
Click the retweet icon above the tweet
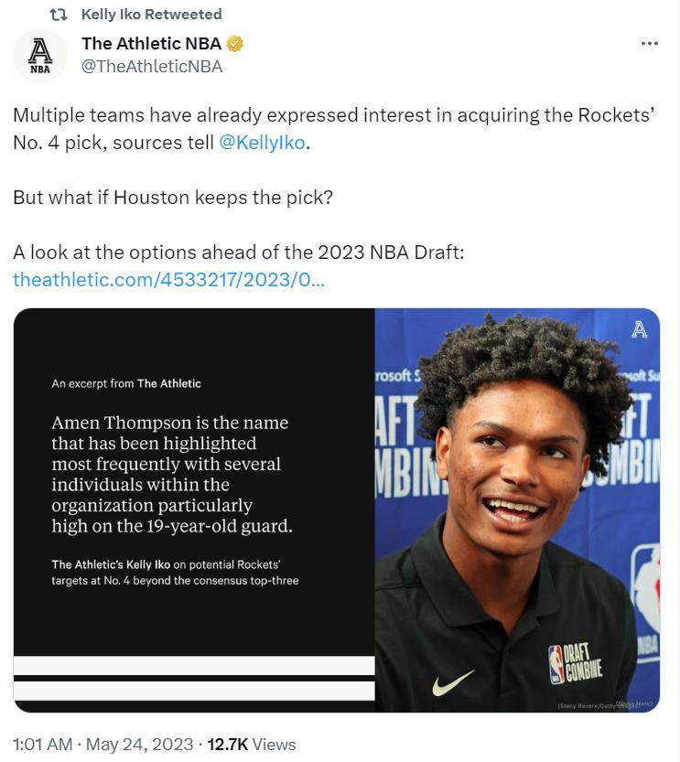tap(59, 15)
